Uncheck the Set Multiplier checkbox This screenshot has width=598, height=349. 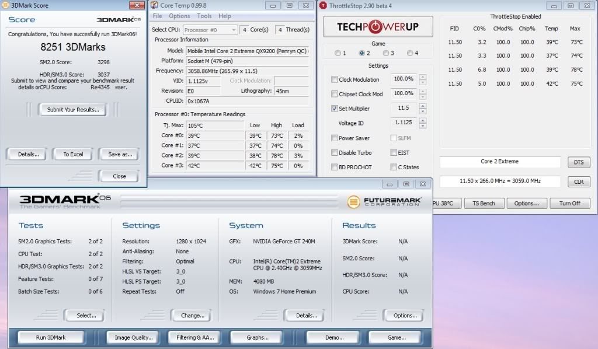(x=335, y=109)
